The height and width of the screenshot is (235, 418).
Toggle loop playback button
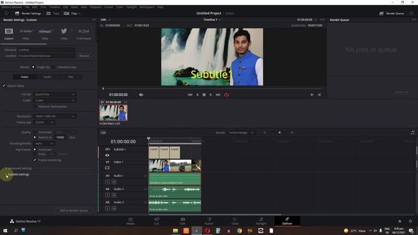tap(227, 95)
